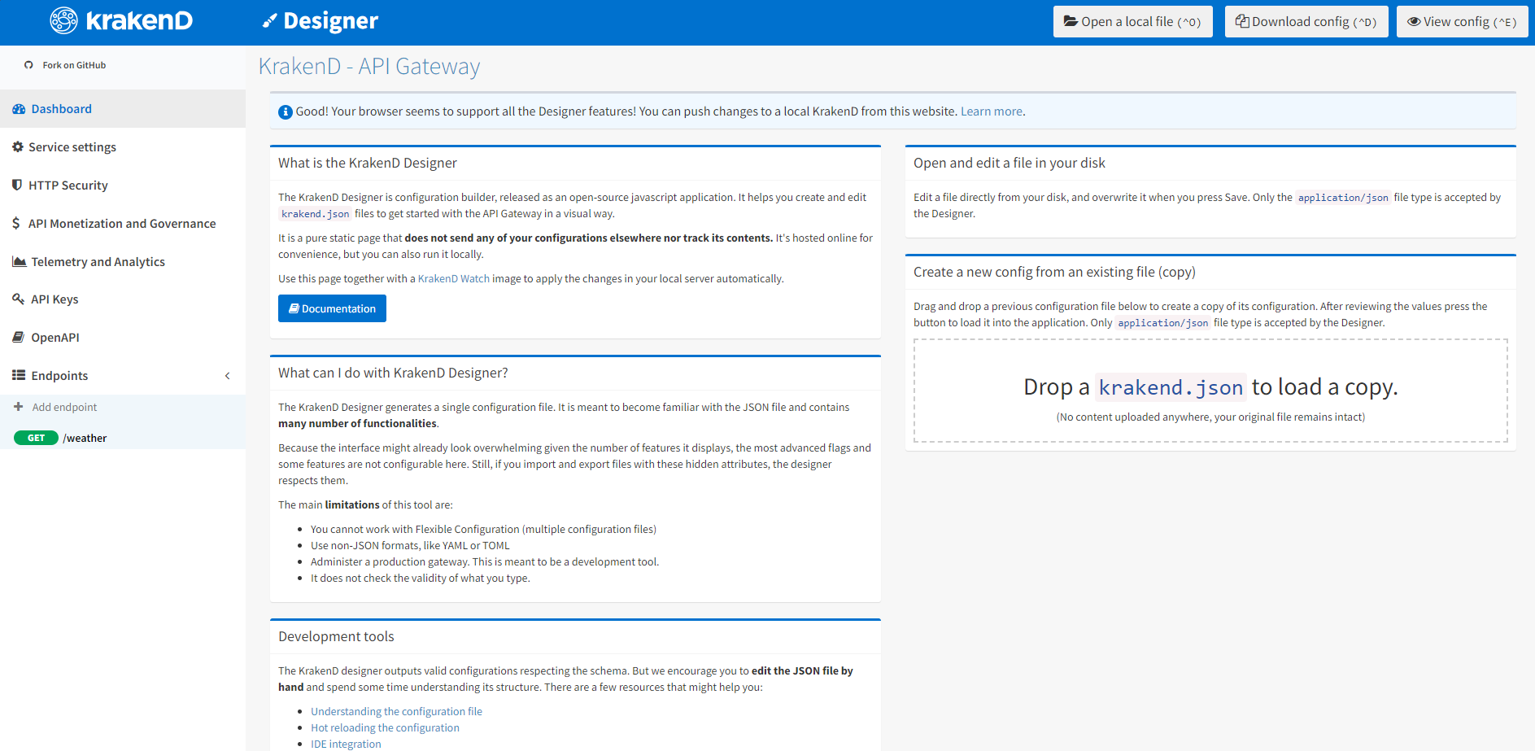Click Download config button
Image resolution: width=1535 pixels, height=751 pixels.
tap(1306, 22)
